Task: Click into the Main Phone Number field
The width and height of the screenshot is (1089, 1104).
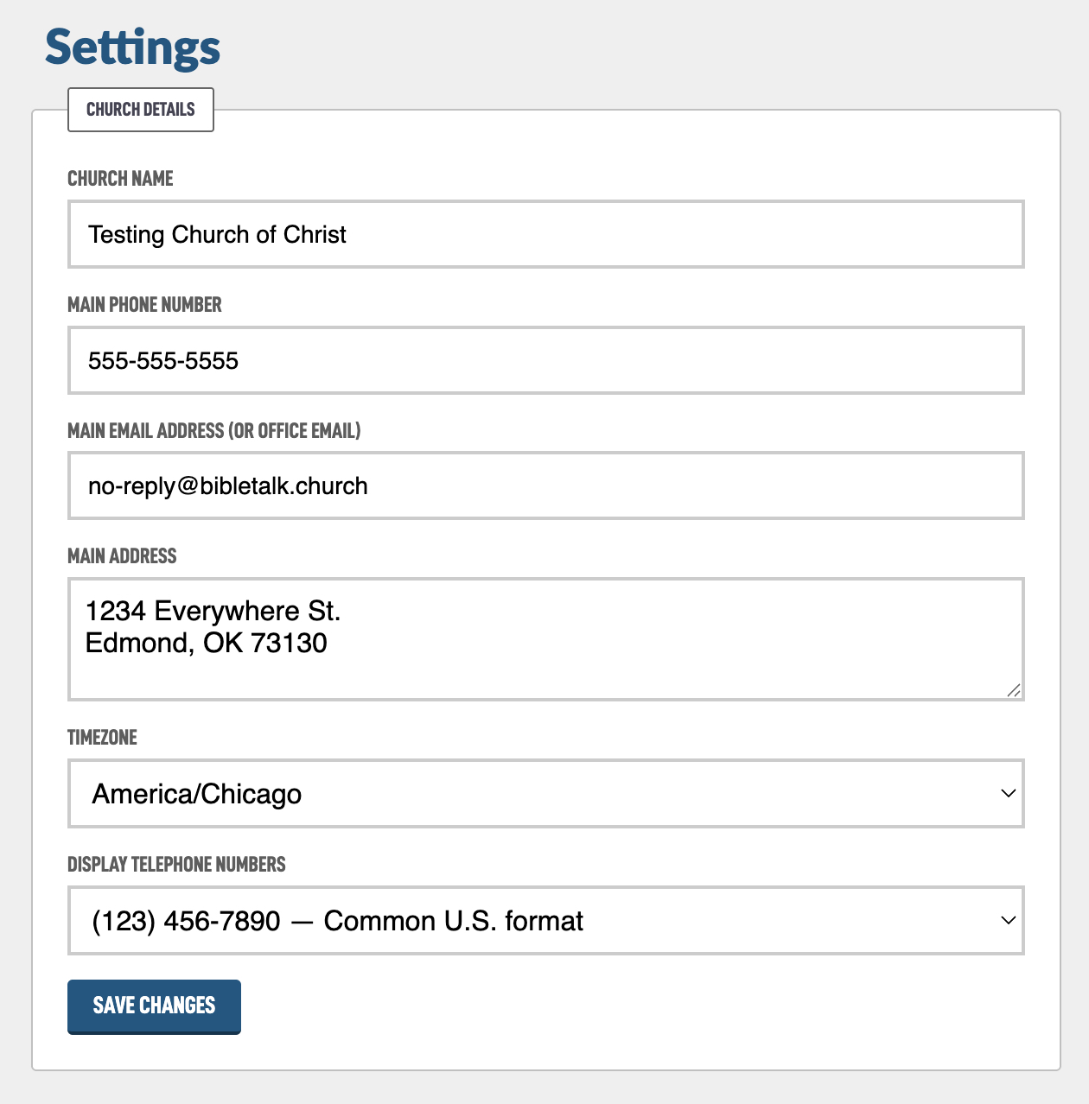Action: tap(546, 360)
